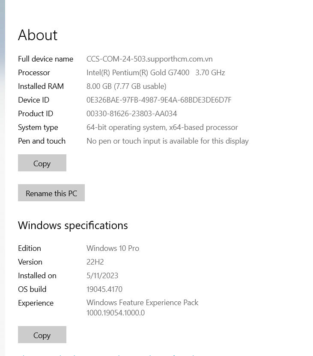The image size is (313, 356).
Task: Click the About page heading
Action: [38, 35]
